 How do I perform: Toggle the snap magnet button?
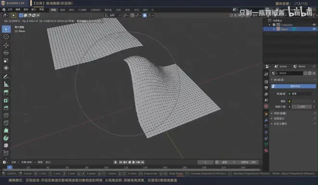tap(132, 15)
